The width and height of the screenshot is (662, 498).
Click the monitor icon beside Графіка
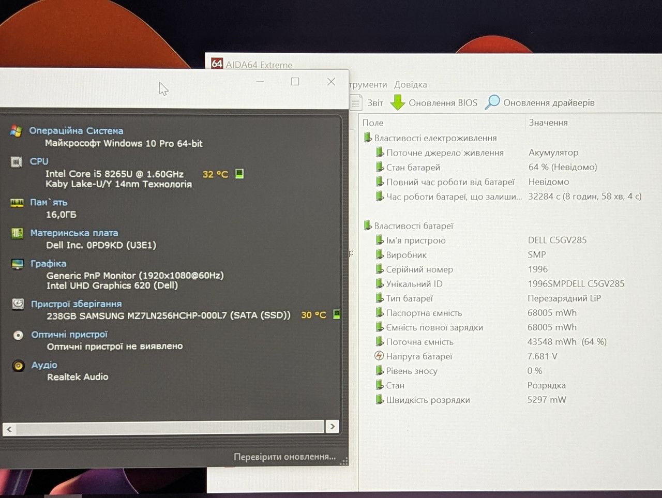18,264
